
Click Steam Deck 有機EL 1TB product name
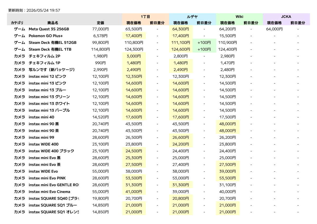(50, 49)
